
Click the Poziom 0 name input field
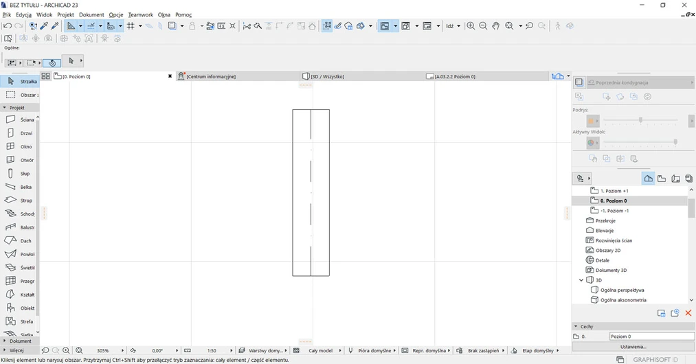click(x=652, y=337)
